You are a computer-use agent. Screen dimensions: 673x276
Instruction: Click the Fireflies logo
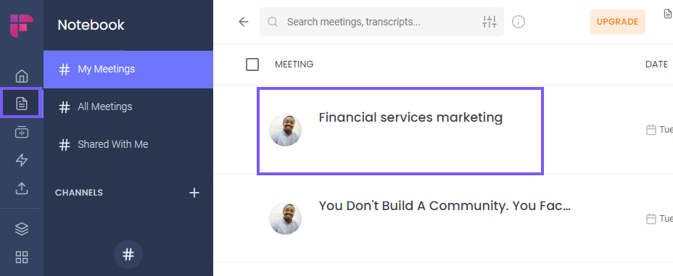22,25
